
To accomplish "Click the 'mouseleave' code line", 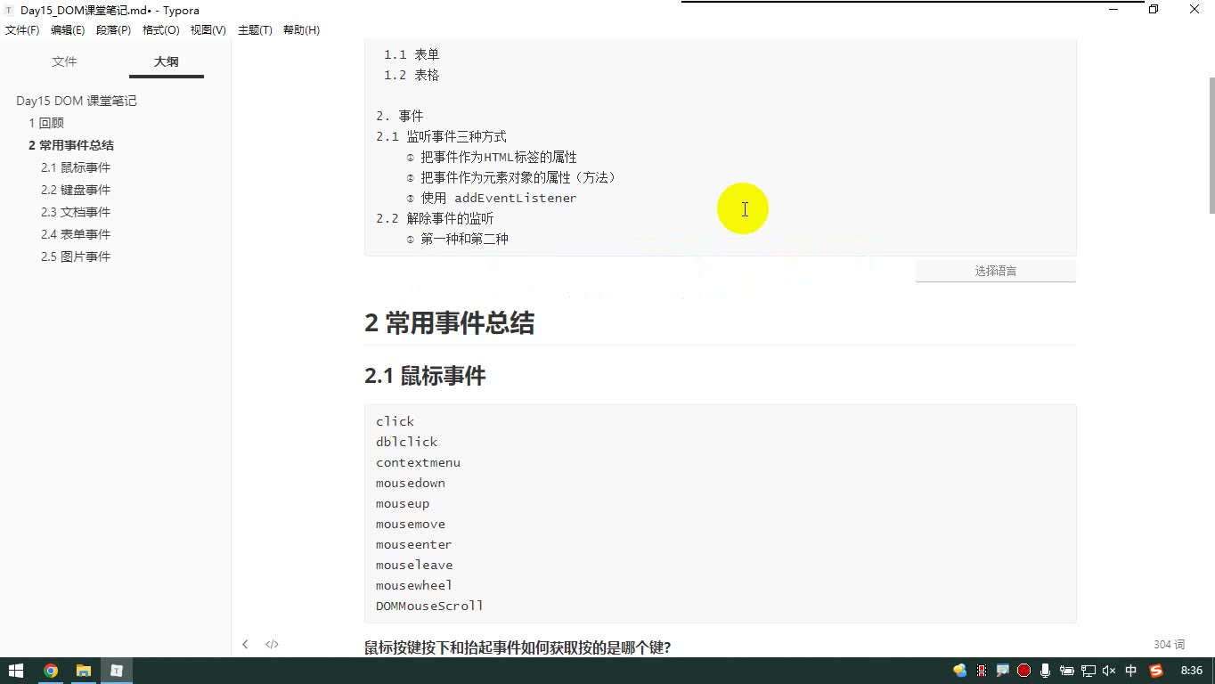I will (x=414, y=565).
